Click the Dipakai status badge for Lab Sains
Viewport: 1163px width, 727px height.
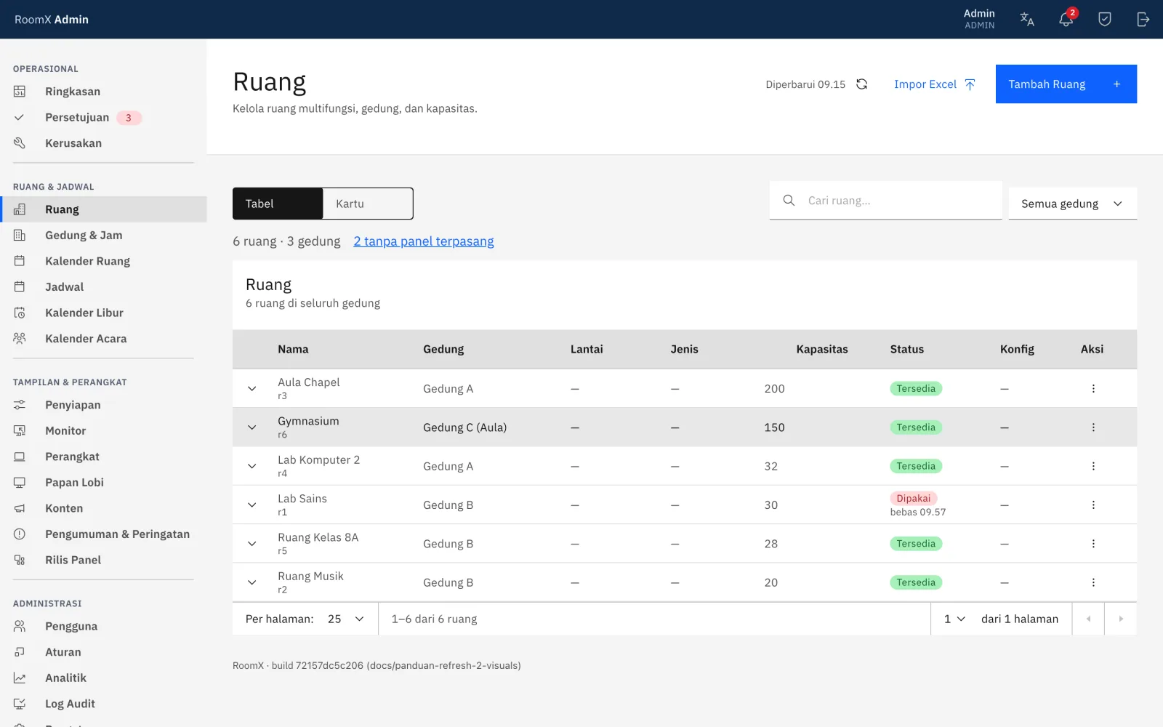(x=914, y=499)
